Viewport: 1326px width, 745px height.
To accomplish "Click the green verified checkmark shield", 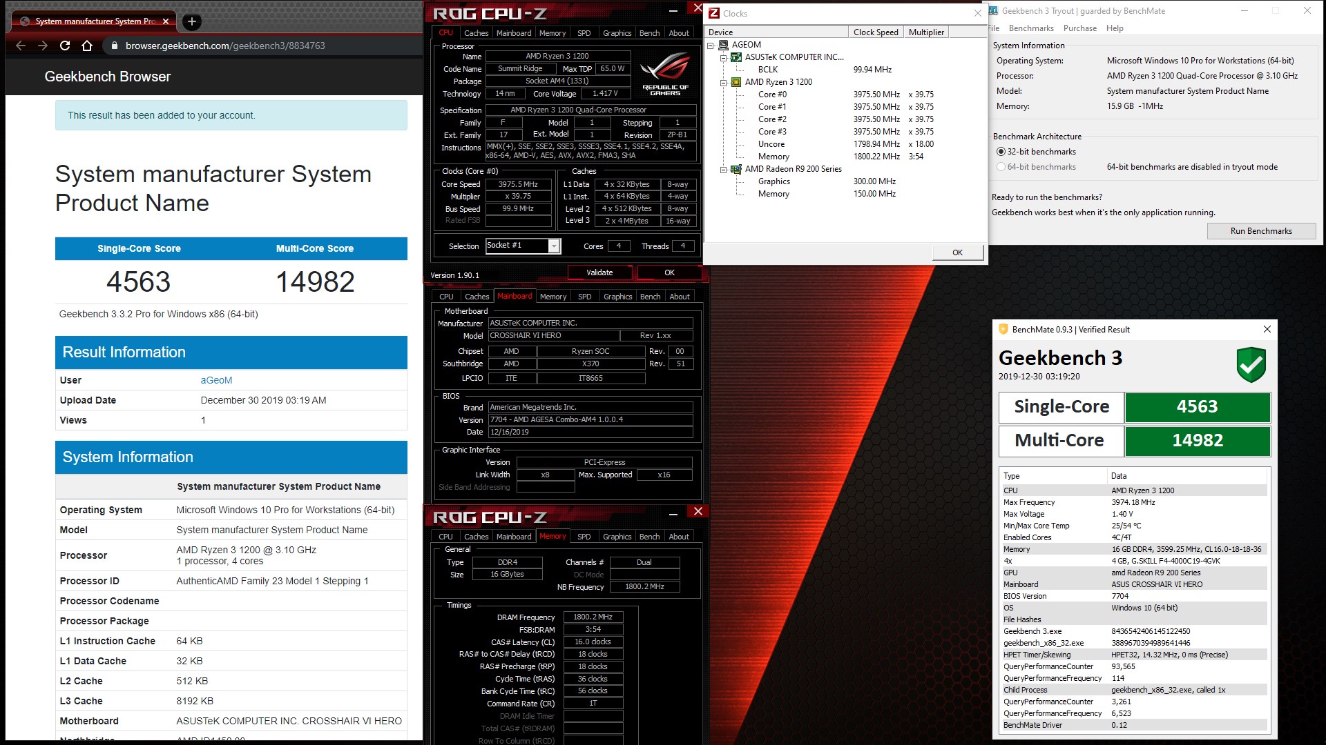I will tap(1251, 365).
